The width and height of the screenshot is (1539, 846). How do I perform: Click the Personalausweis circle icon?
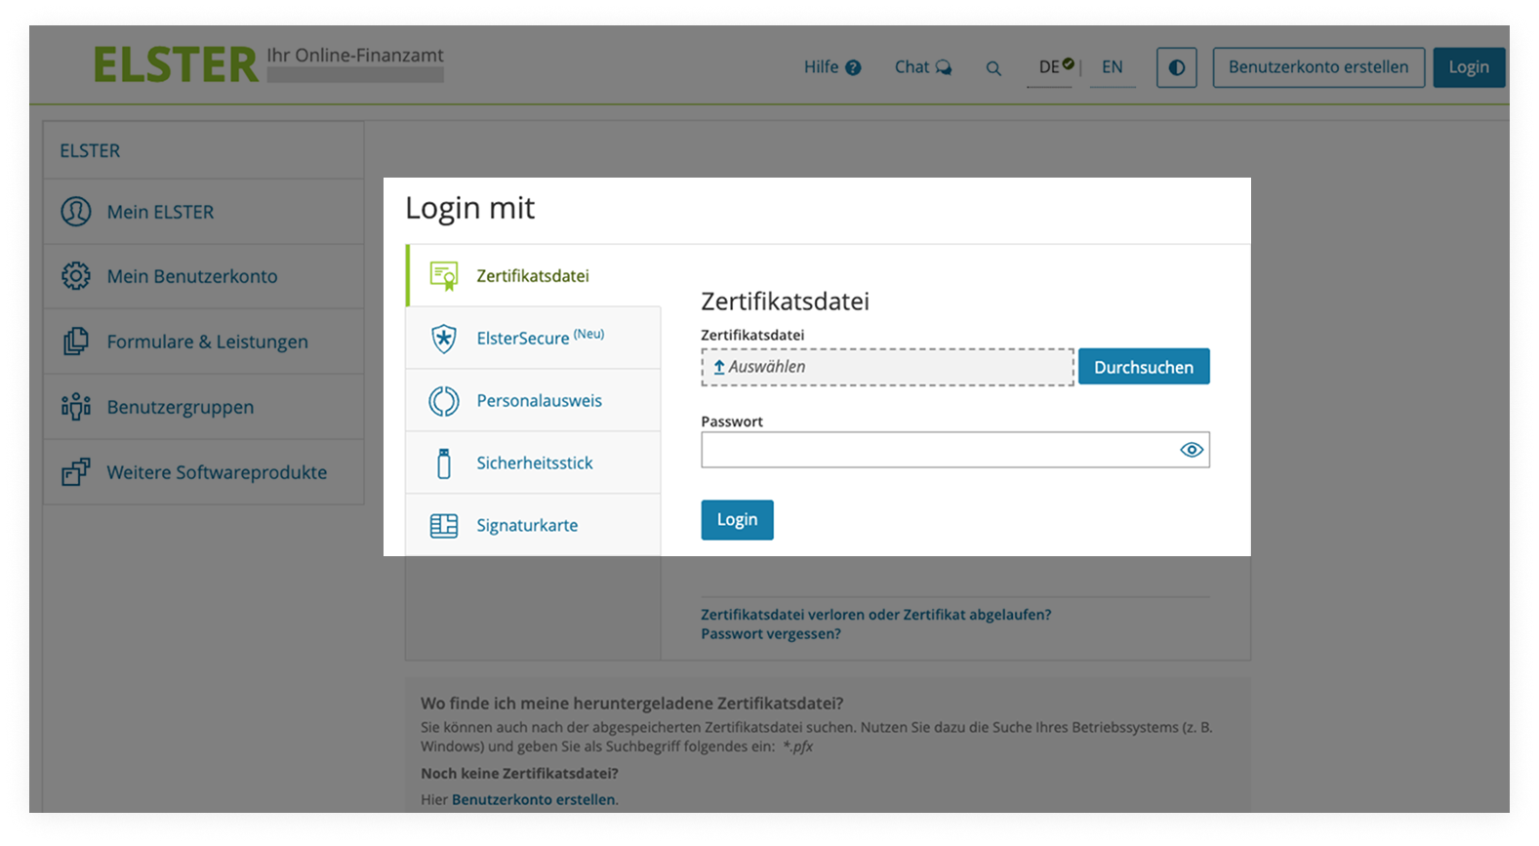pyautogui.click(x=444, y=401)
